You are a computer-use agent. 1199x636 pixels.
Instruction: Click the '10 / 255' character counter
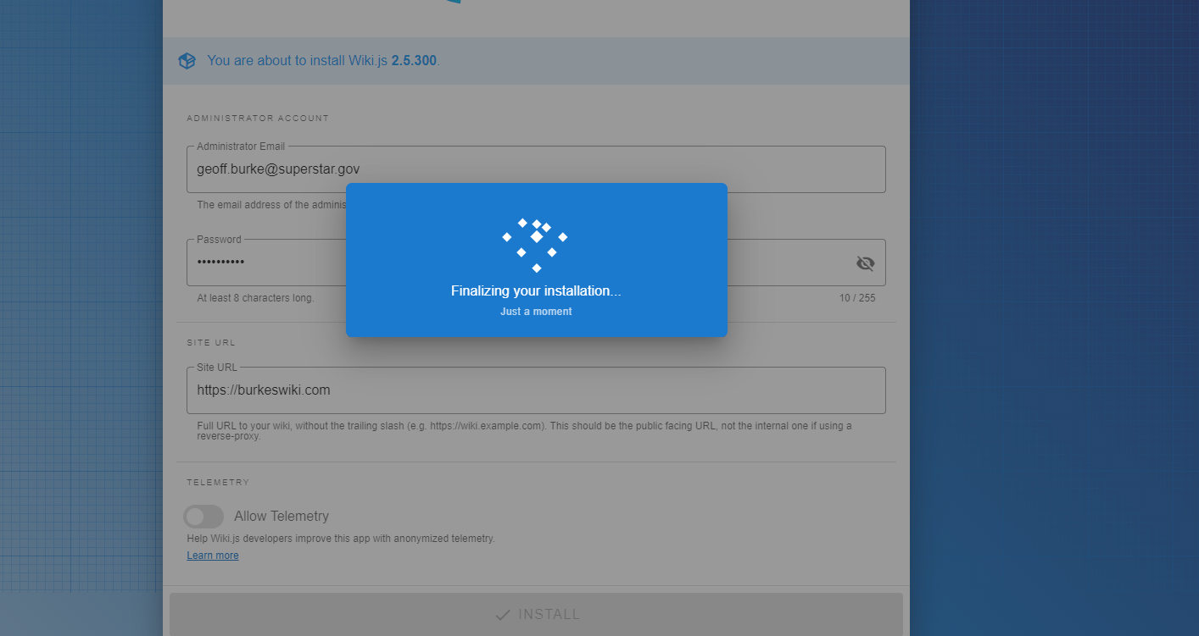point(857,298)
